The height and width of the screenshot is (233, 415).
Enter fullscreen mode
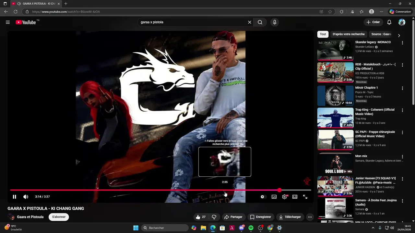click(x=305, y=197)
